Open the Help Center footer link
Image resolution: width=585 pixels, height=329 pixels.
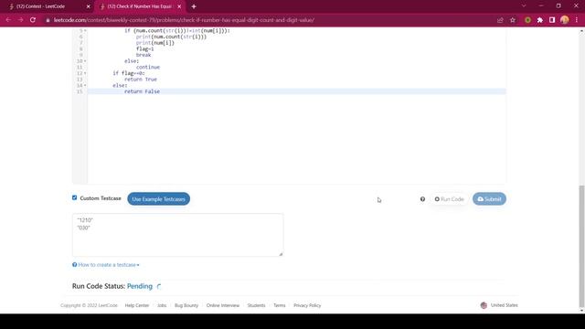click(x=136, y=305)
